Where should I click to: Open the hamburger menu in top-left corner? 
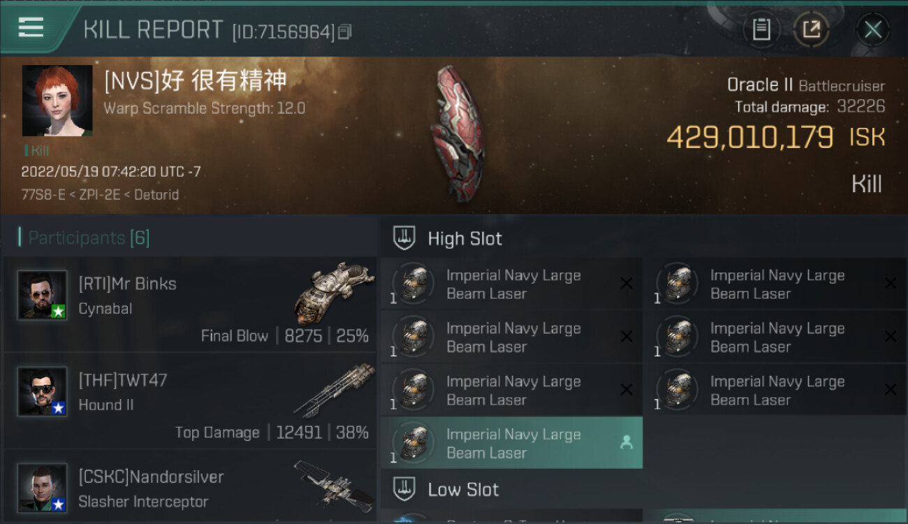point(31,27)
